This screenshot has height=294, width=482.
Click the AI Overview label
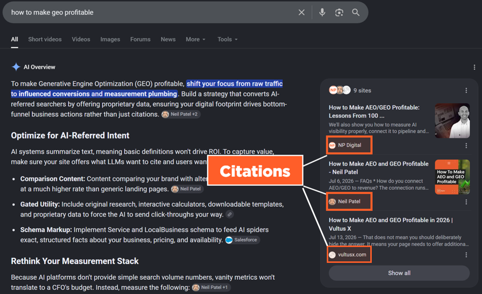tap(40, 67)
